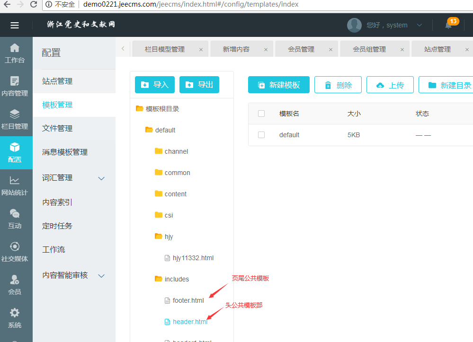This screenshot has width=473, height=342.
Task: Click the 导入 button
Action: (155, 85)
